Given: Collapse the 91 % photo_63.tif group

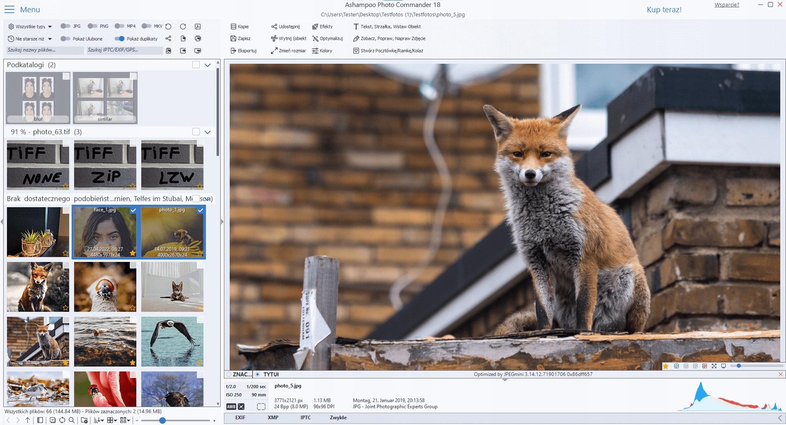Looking at the screenshot, I should 208,132.
